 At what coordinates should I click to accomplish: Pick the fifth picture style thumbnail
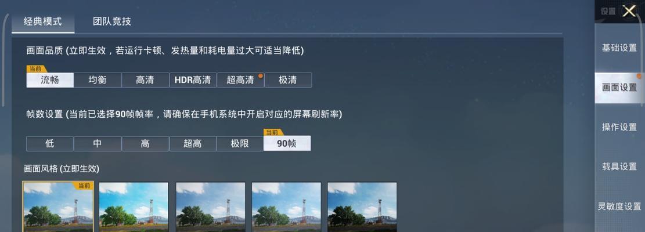coord(362,207)
